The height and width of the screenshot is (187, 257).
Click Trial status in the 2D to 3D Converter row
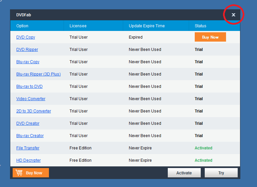tap(199, 111)
